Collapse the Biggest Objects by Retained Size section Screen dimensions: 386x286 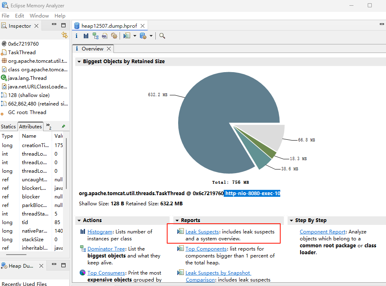[78, 61]
